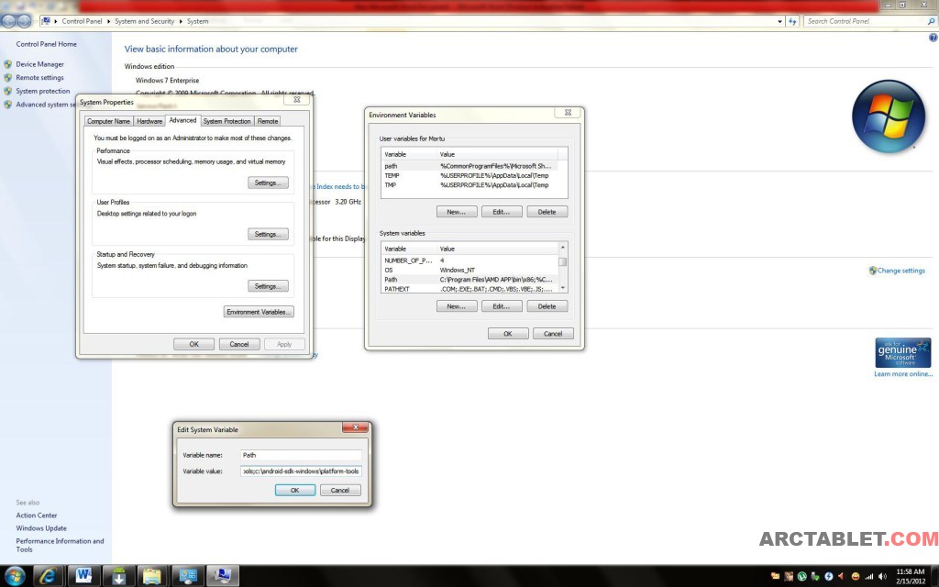
Task: Cancel the Edit System Variable dialog
Action: 340,490
